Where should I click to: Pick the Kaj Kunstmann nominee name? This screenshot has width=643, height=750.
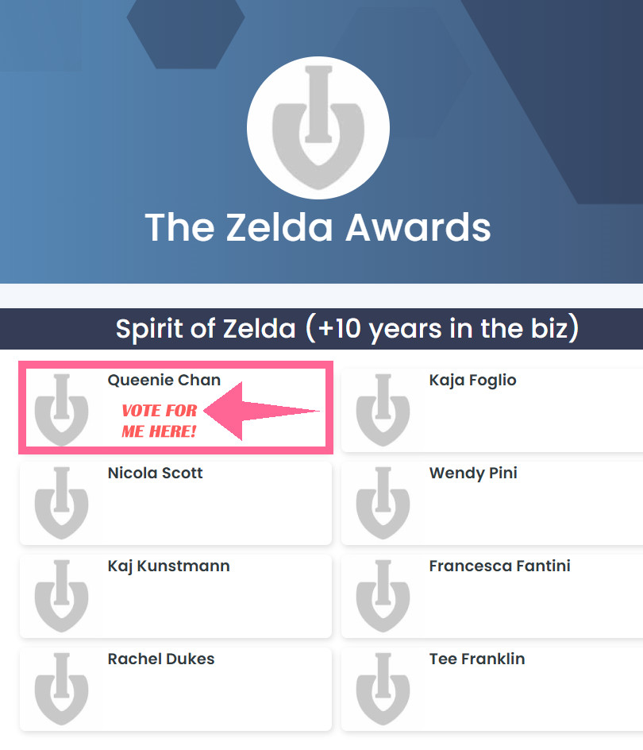tap(168, 566)
